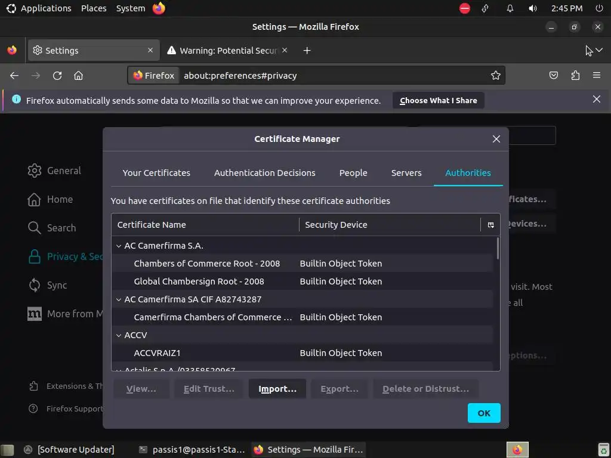Open the volume control icon
This screenshot has height=458, width=611.
pyautogui.click(x=533, y=8)
